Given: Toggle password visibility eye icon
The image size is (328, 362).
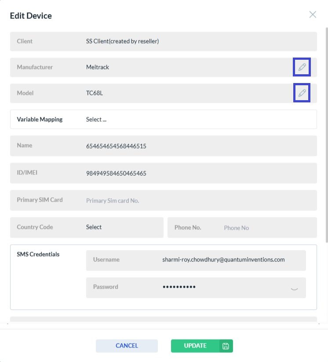Looking at the screenshot, I should (295, 288).
